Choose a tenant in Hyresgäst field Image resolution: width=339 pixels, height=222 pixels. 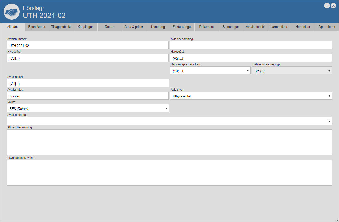(x=251, y=58)
